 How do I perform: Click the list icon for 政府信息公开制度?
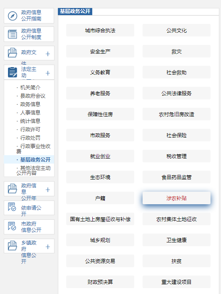(x=13, y=34)
